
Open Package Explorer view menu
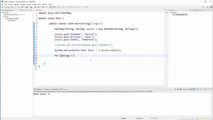click(26, 10)
